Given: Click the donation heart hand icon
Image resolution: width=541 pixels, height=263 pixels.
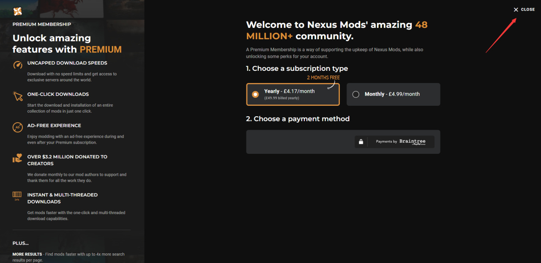Looking at the screenshot, I should (17, 158).
